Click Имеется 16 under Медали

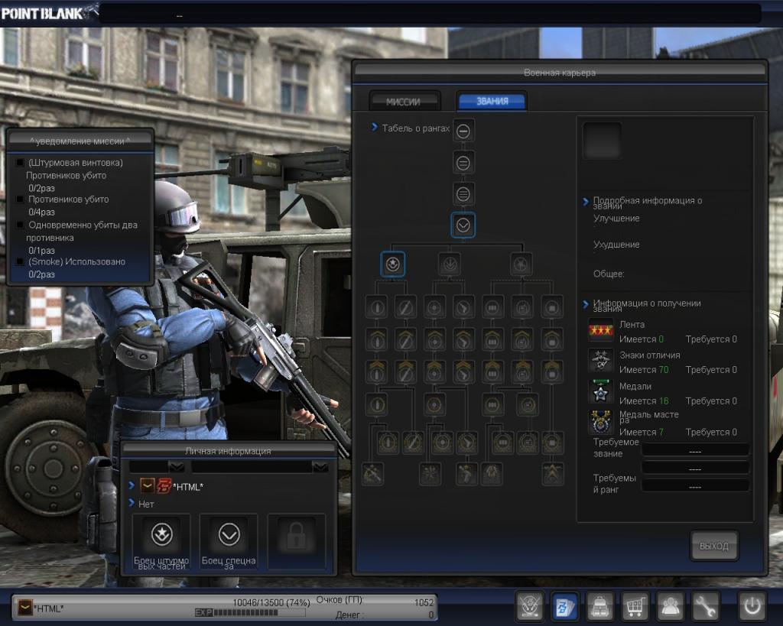point(644,401)
